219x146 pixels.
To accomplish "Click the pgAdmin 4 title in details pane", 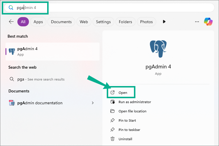I will [158, 67].
